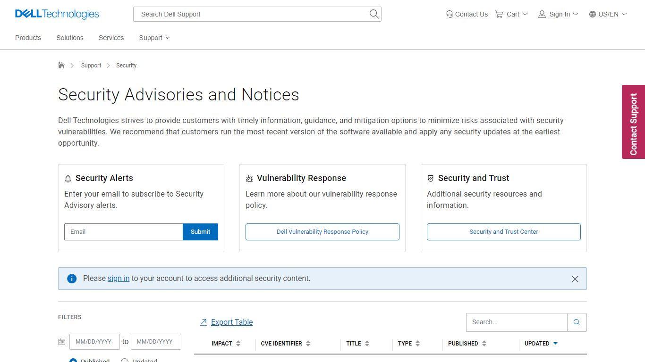Open the Products menu
Image resolution: width=645 pixels, height=362 pixels.
click(28, 38)
